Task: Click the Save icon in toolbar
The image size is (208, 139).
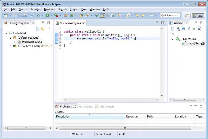Action: 14,15
